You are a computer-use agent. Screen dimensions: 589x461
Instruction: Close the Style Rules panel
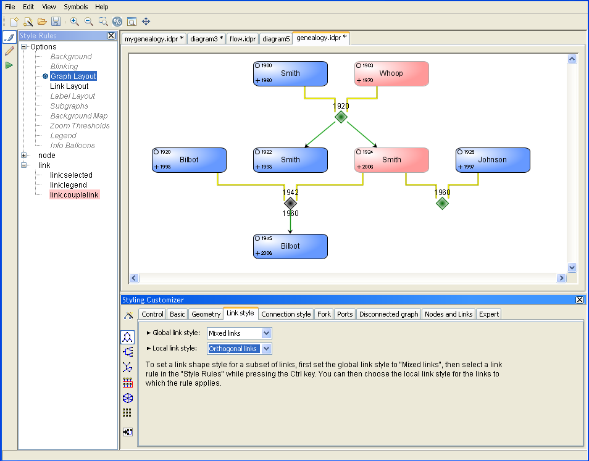click(x=111, y=36)
